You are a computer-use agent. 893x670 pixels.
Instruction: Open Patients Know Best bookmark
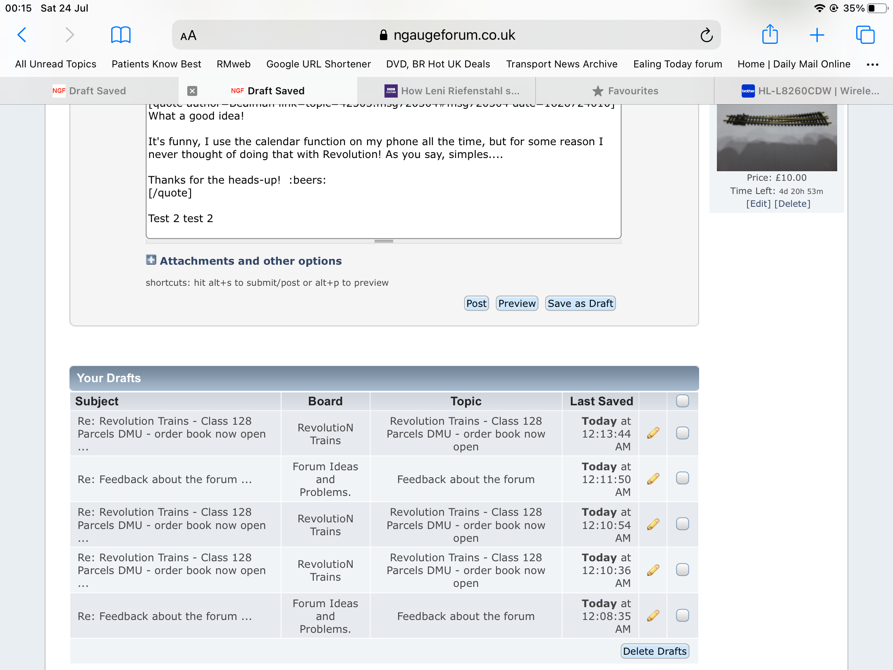click(156, 64)
